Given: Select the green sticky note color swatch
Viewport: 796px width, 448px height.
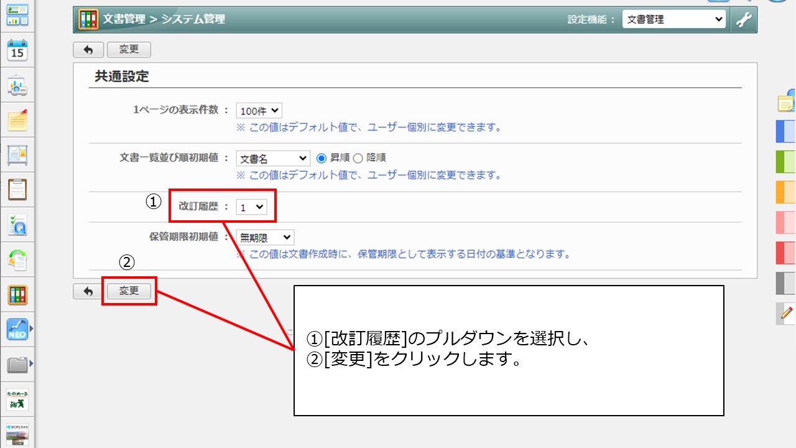Looking at the screenshot, I should click(x=786, y=161).
